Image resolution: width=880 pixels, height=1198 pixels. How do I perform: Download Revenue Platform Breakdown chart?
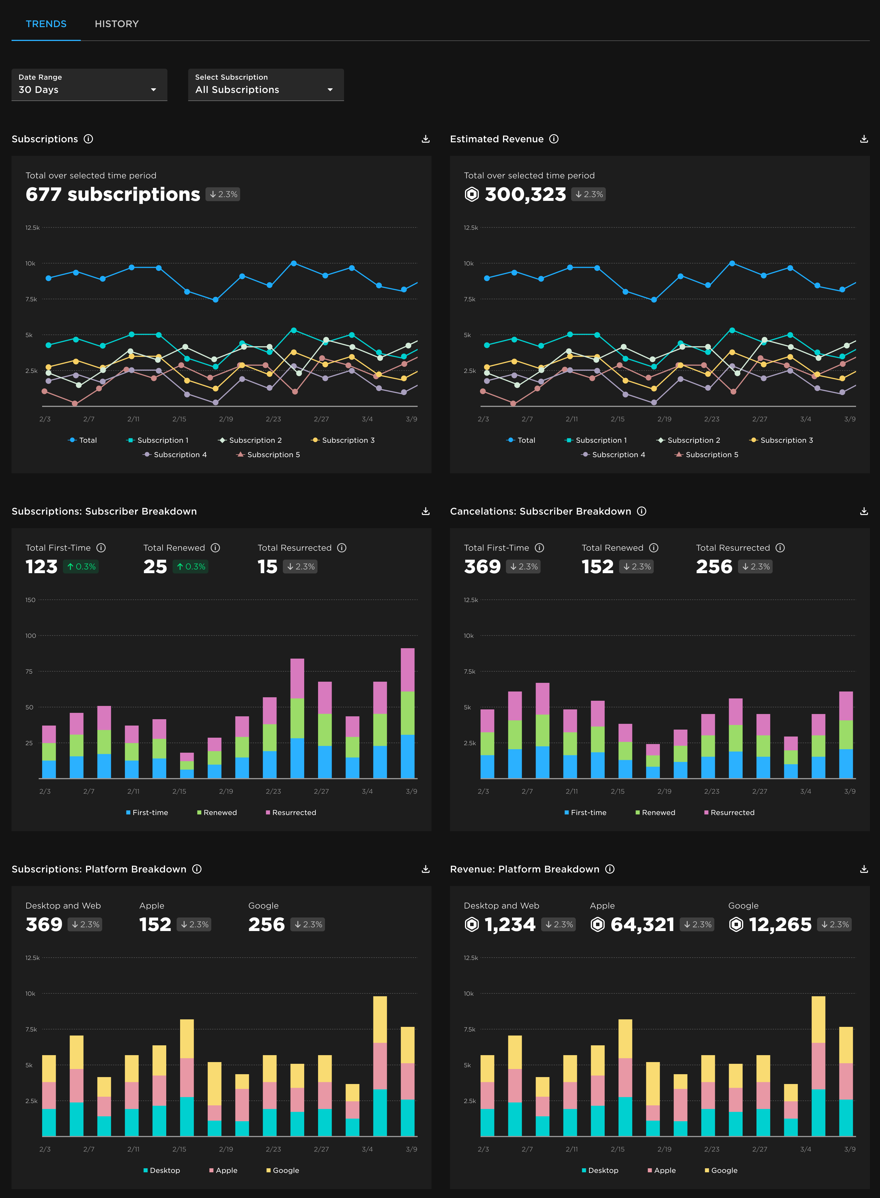point(864,869)
